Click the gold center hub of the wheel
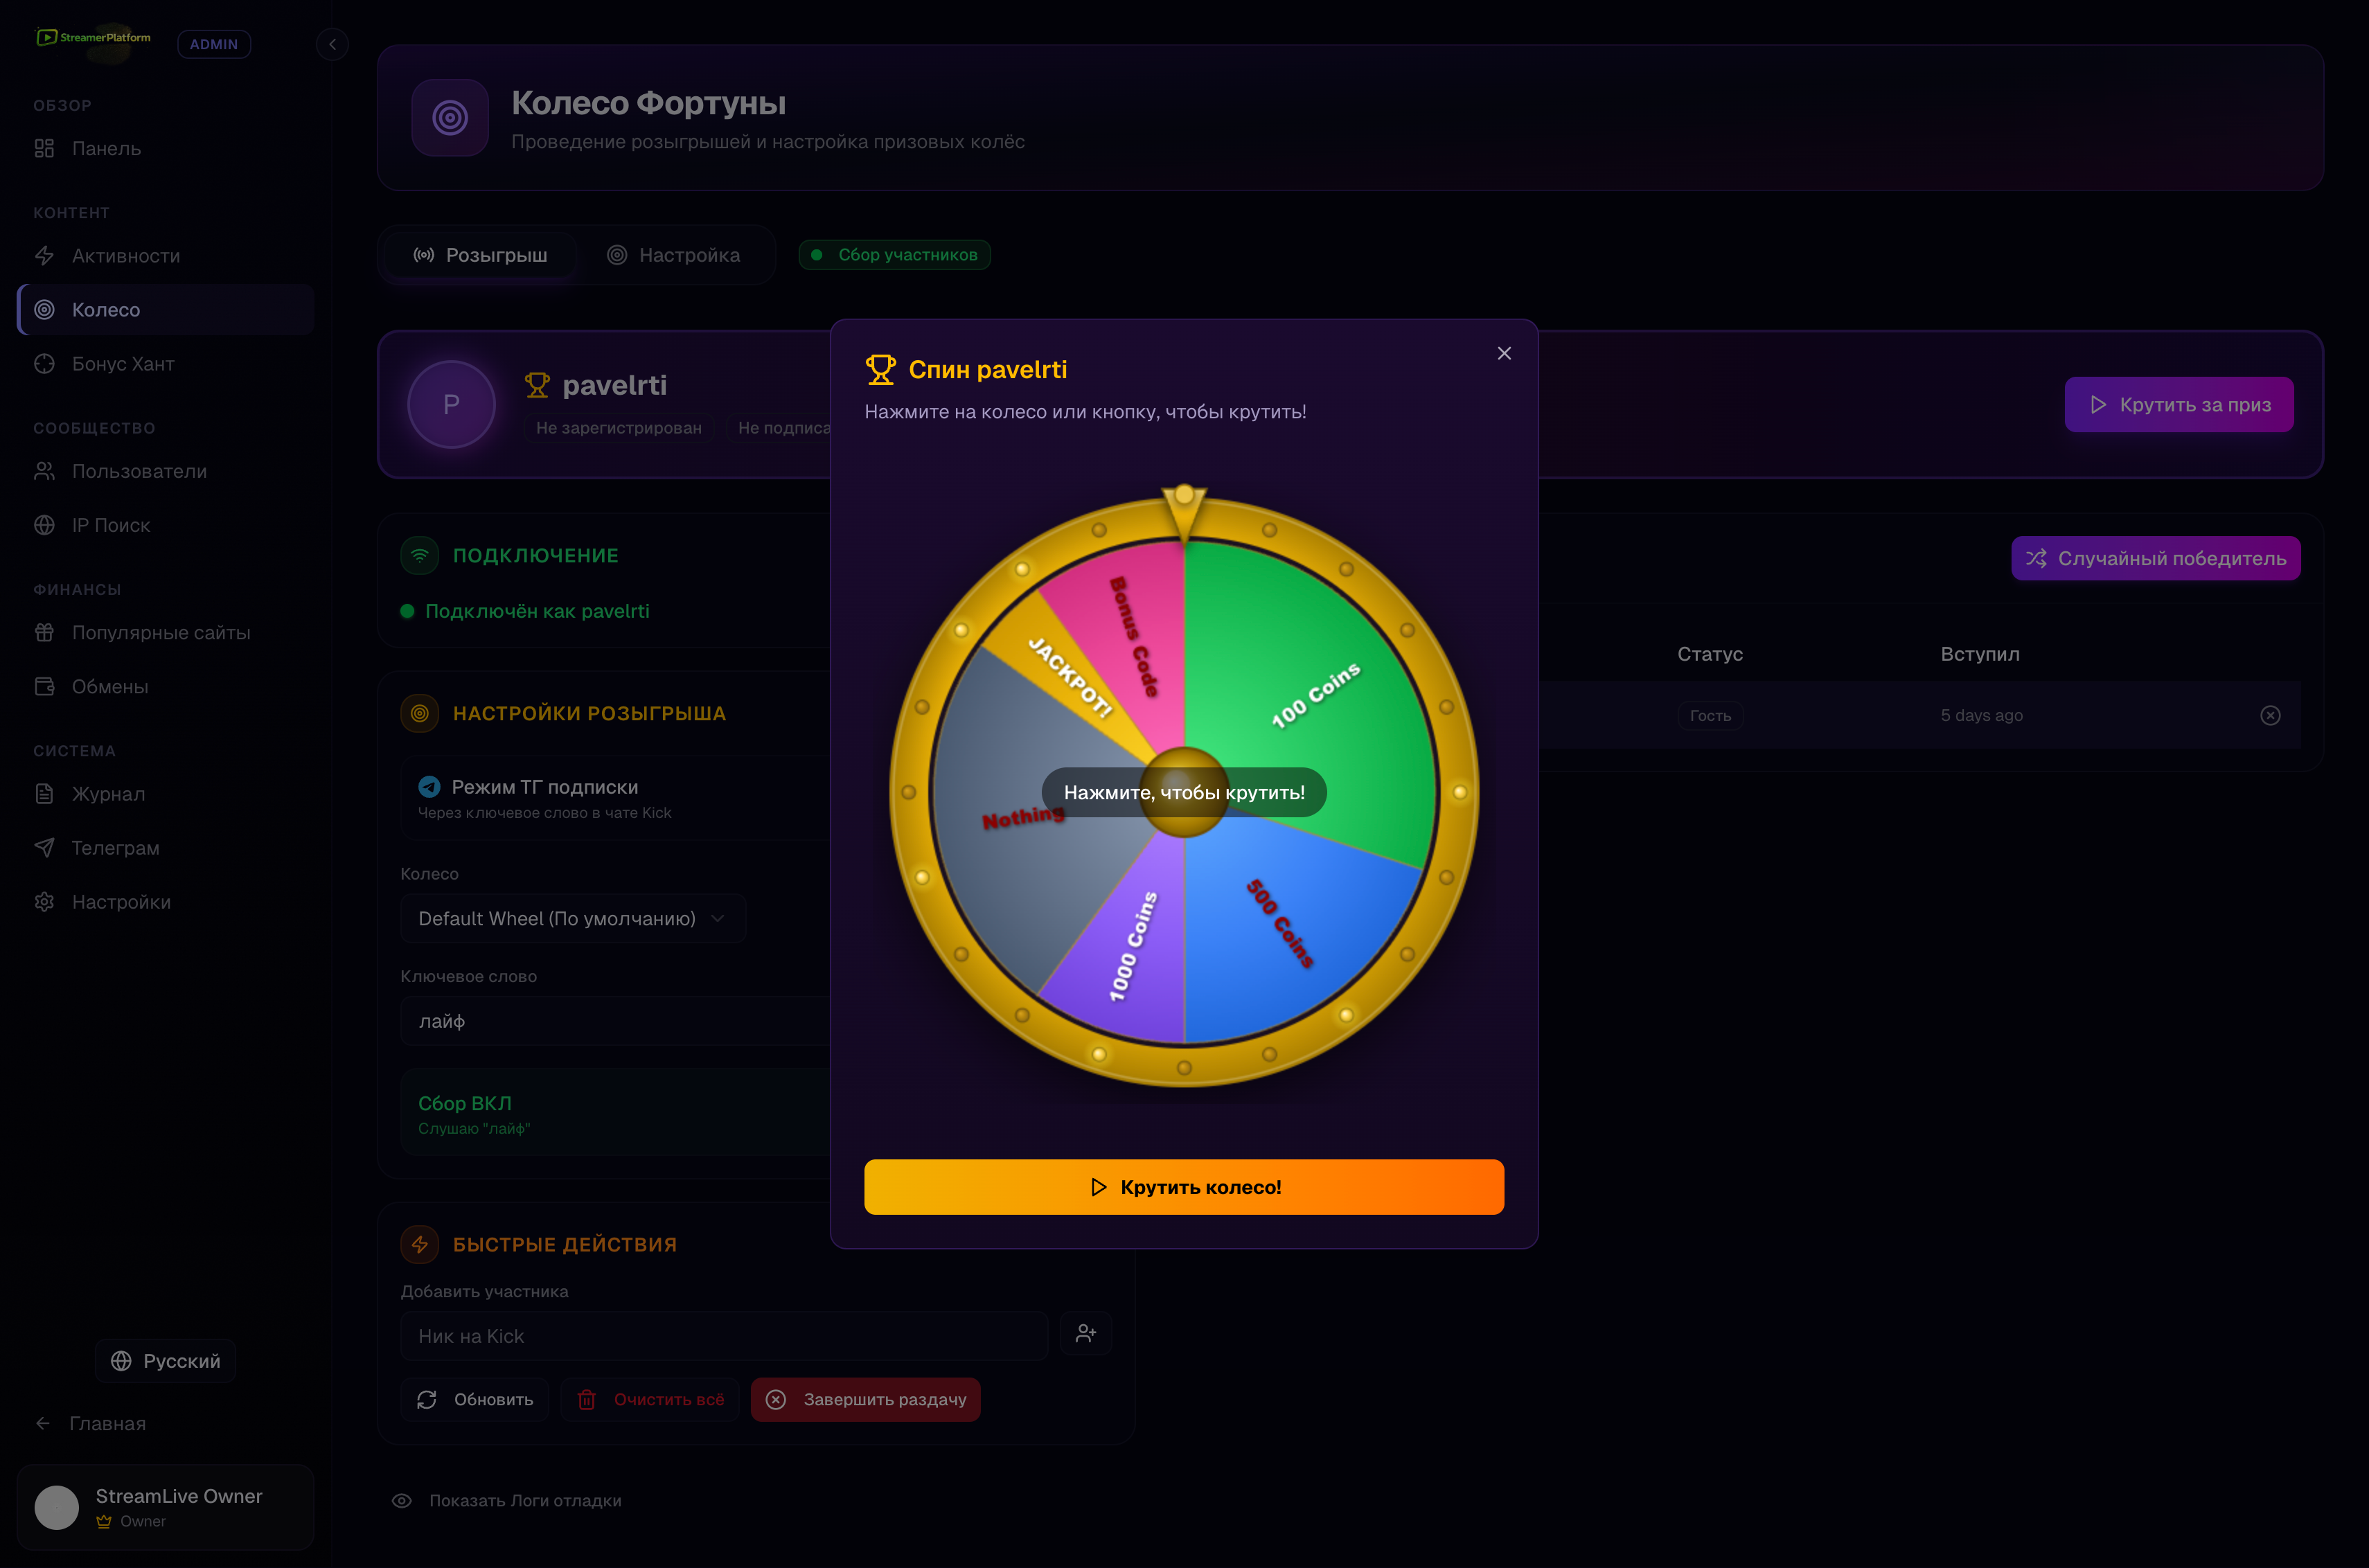Viewport: 2369px width, 1568px height. click(x=1184, y=791)
